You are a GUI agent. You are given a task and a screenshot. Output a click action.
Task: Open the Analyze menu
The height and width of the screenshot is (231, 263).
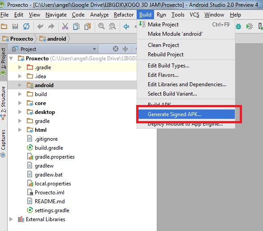tap(99, 15)
